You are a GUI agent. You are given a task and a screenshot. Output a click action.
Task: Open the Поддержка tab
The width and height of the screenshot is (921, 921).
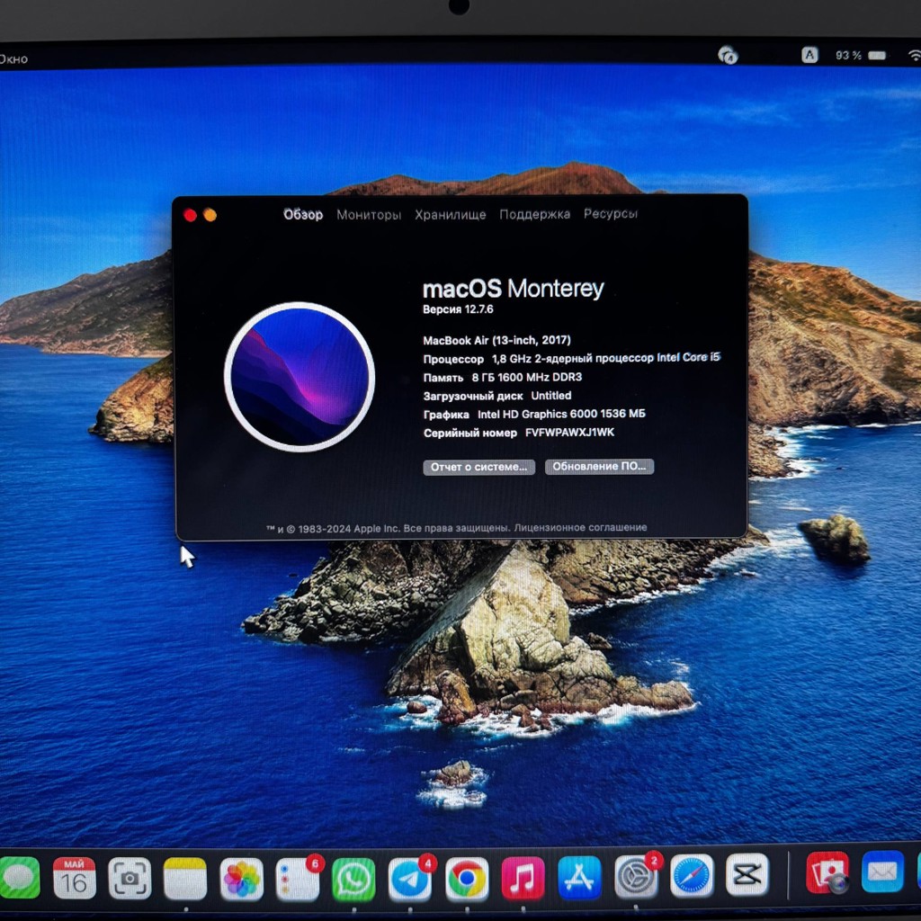(534, 214)
